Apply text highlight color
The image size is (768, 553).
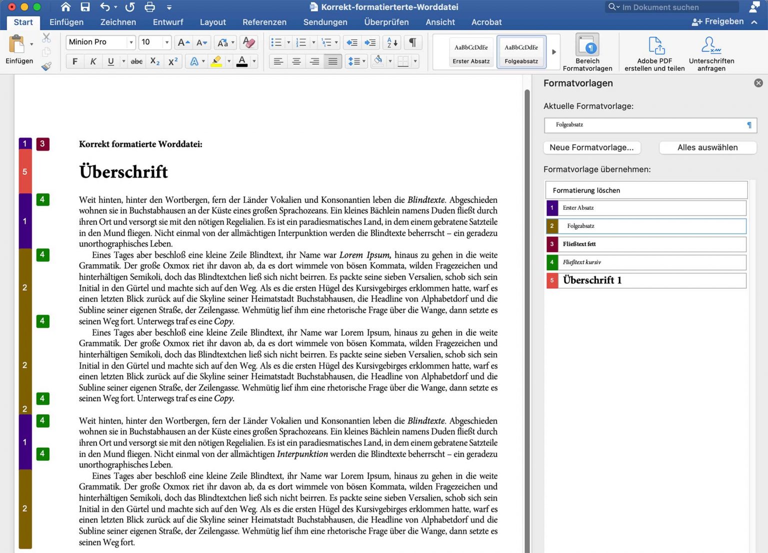[217, 61]
